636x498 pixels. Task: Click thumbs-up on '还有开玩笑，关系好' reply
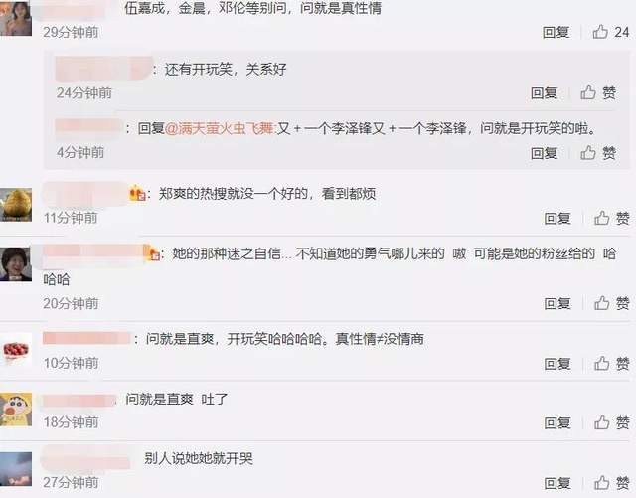click(598, 93)
